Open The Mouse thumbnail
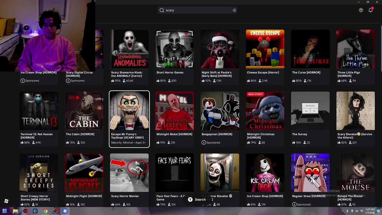This screenshot has height=215, width=382. (355, 173)
